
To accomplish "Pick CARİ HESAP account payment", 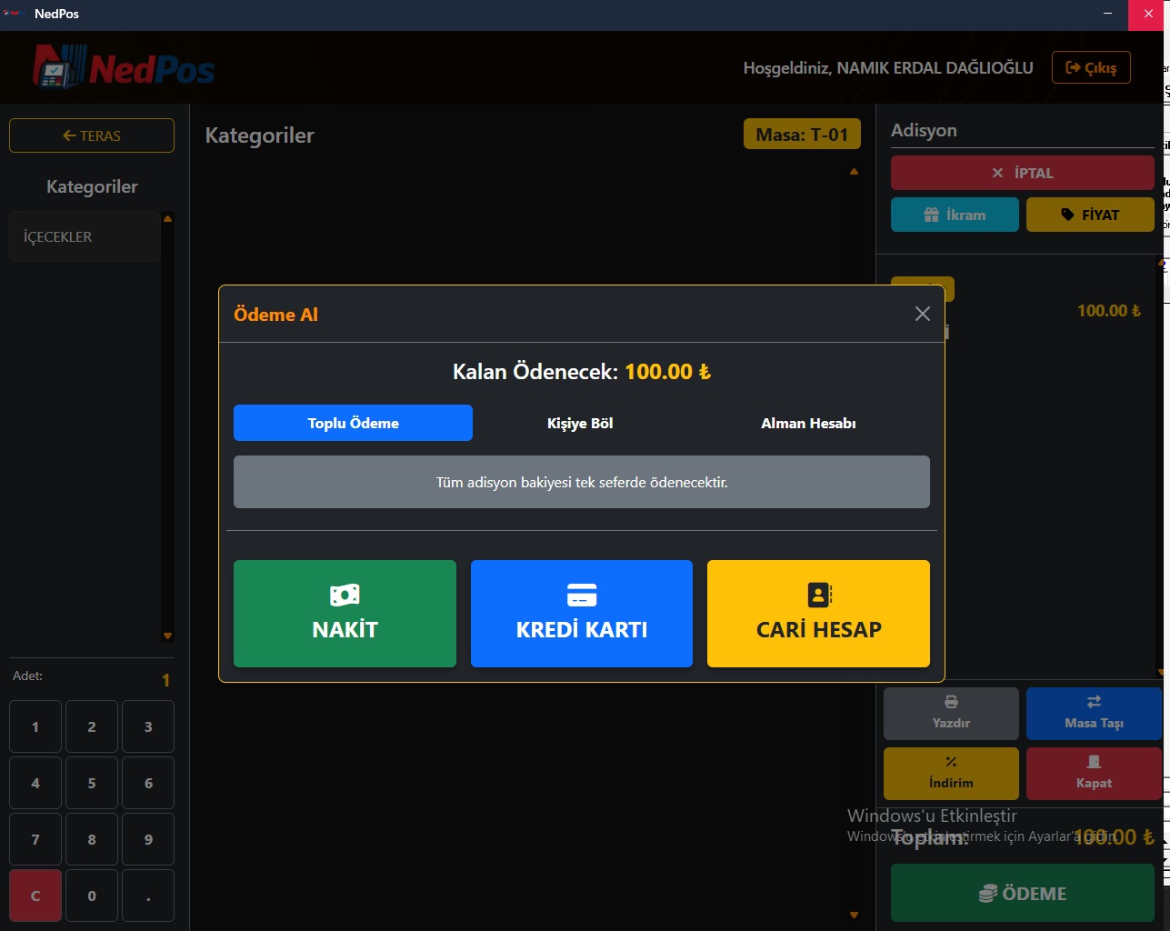I will [818, 614].
